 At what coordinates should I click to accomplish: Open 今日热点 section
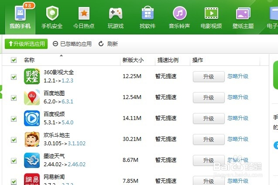point(84,17)
